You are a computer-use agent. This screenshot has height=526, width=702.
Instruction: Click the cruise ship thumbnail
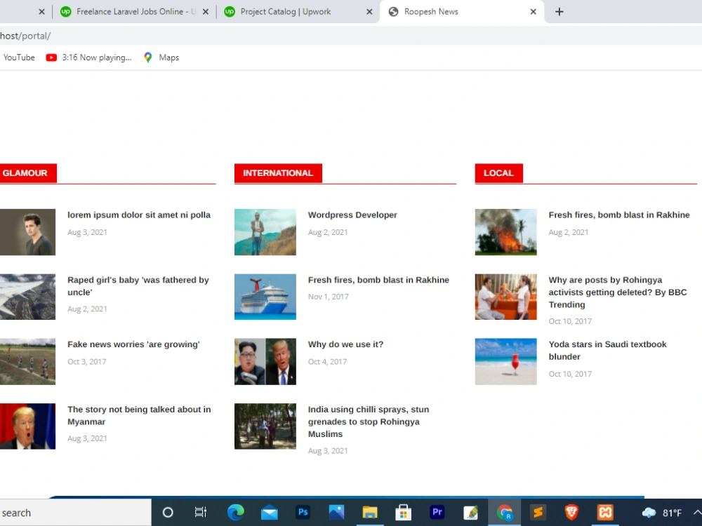[265, 297]
